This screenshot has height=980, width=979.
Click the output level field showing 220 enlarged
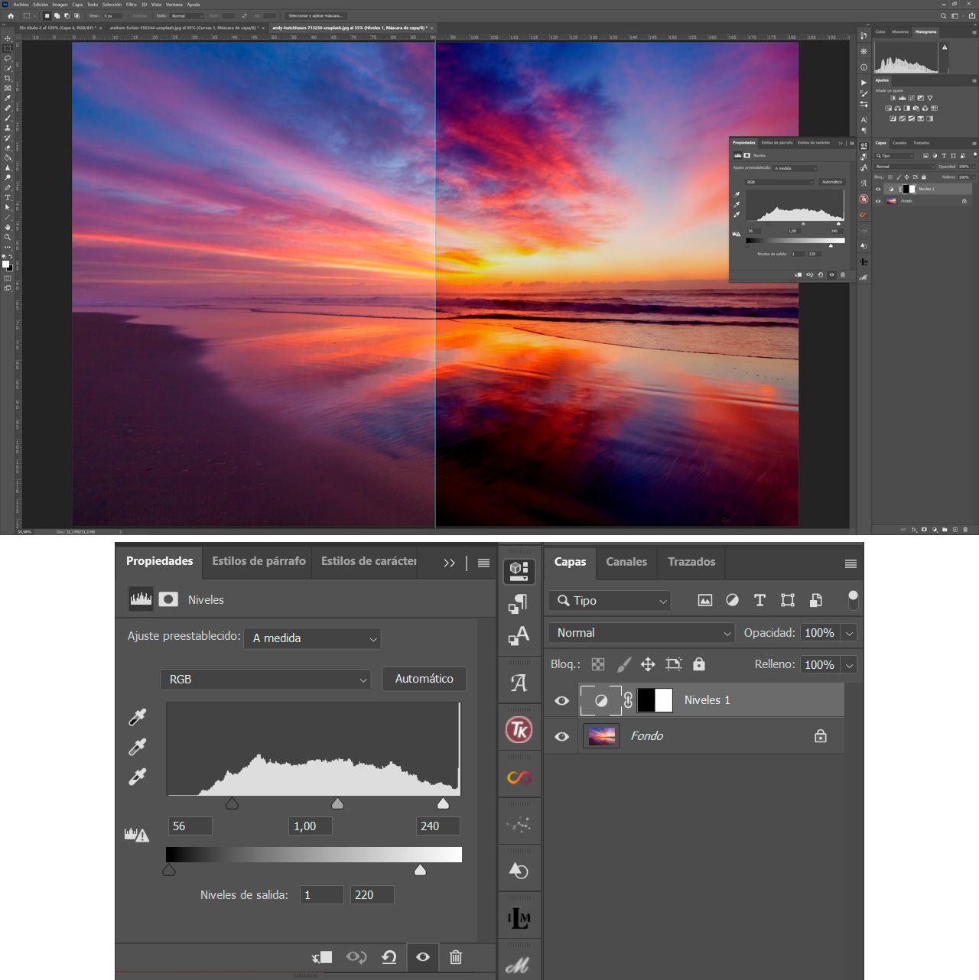(x=372, y=895)
